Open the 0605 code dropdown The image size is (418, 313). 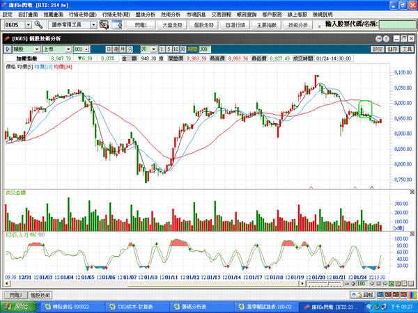coord(29,25)
